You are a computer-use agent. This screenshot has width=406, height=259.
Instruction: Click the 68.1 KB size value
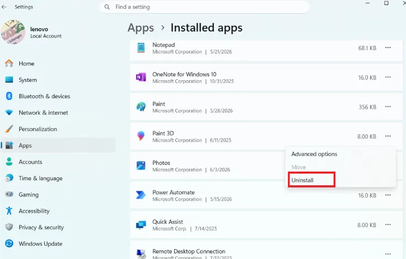coord(367,48)
